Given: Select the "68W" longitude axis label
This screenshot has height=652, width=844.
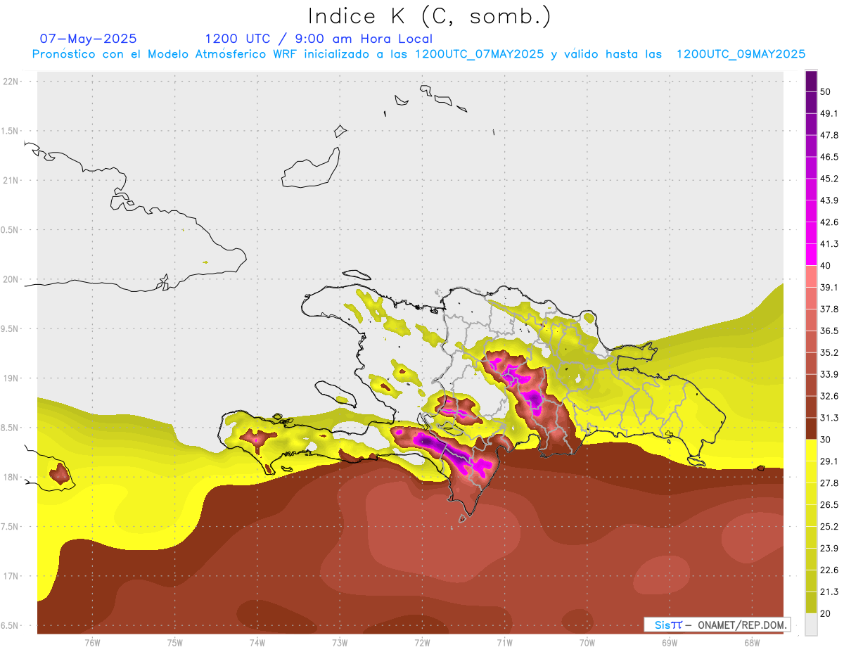Looking at the screenshot, I should (752, 642).
